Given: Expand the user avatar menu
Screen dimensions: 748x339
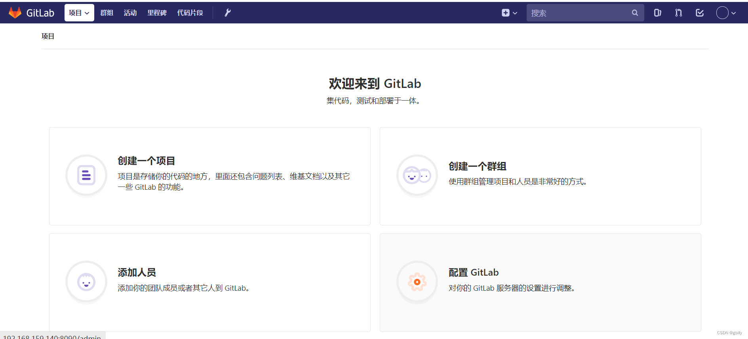Looking at the screenshot, I should (726, 13).
